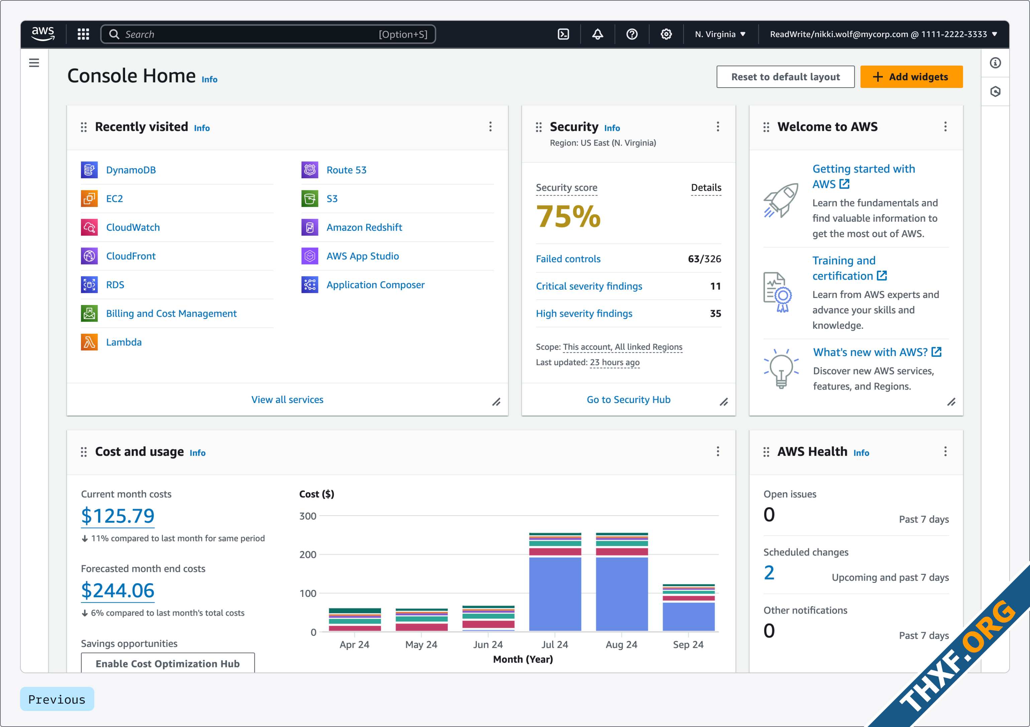1030x727 pixels.
Task: Click the Sep 24 cost bar
Action: pos(689,608)
